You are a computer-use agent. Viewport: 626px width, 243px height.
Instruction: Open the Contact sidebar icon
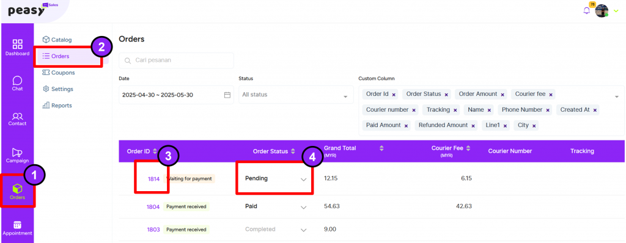click(x=17, y=116)
